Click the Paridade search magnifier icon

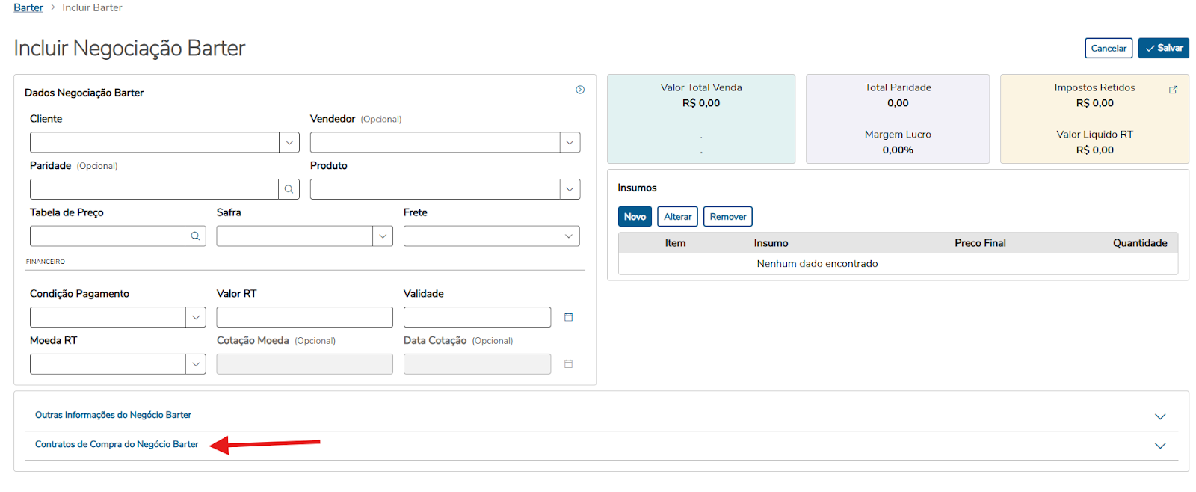coord(289,189)
